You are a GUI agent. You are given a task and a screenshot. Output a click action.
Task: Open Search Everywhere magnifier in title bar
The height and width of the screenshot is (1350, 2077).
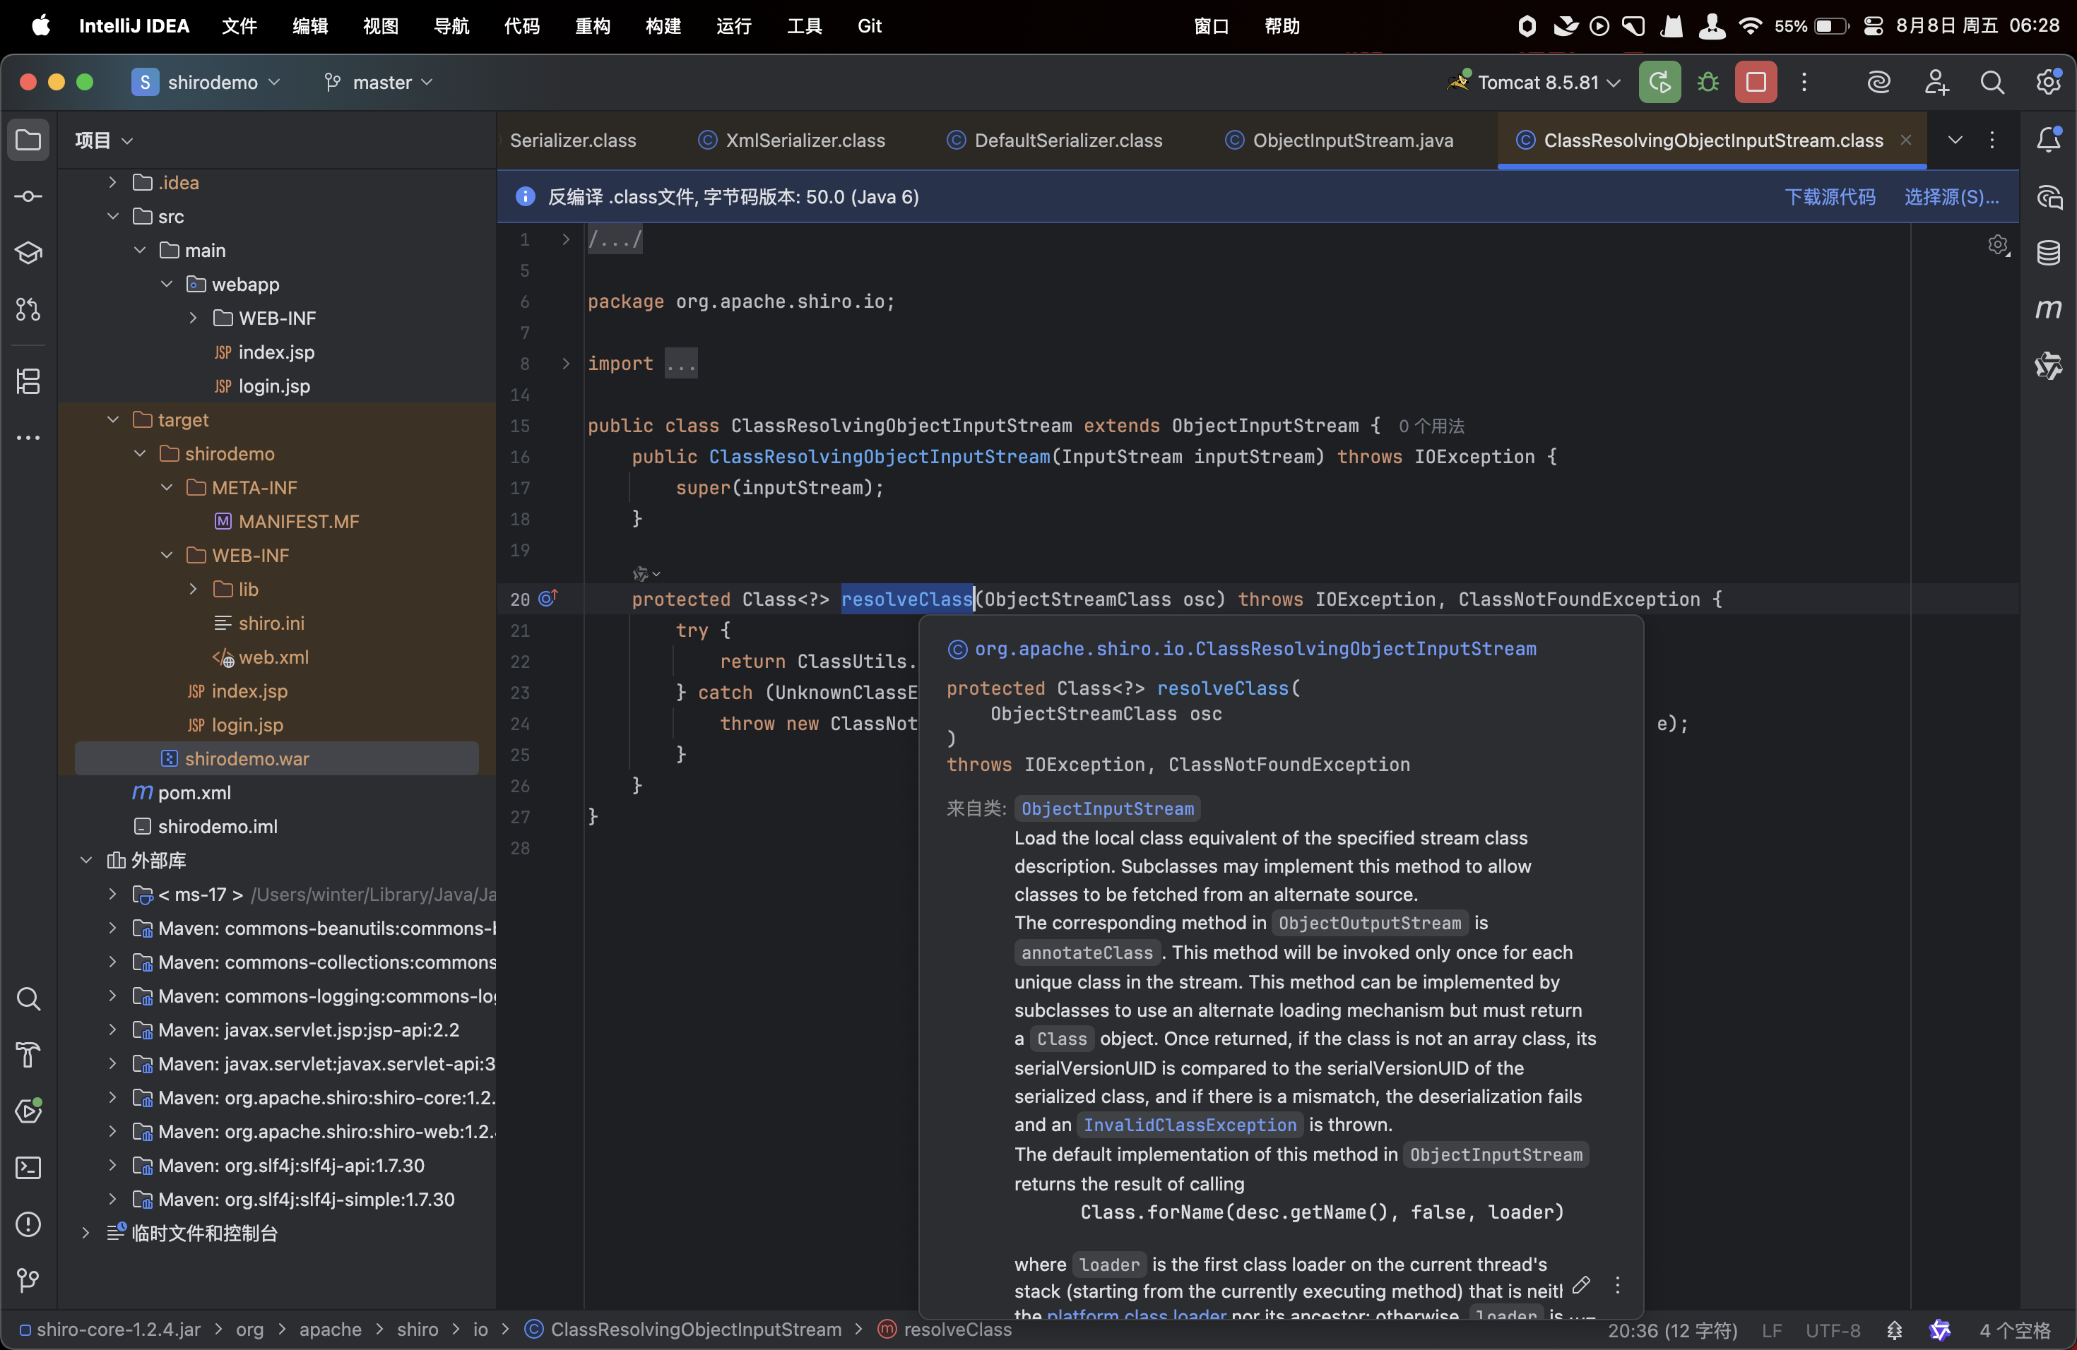tap(1992, 83)
